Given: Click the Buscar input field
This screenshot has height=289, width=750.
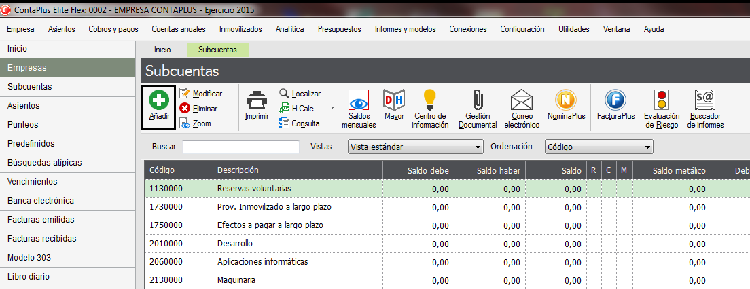Looking at the screenshot, I should tap(240, 147).
